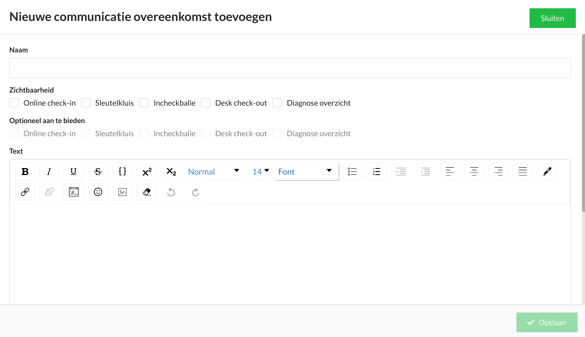Apply strikethrough formatting
Viewport: 585px width, 337px height.
tap(98, 172)
